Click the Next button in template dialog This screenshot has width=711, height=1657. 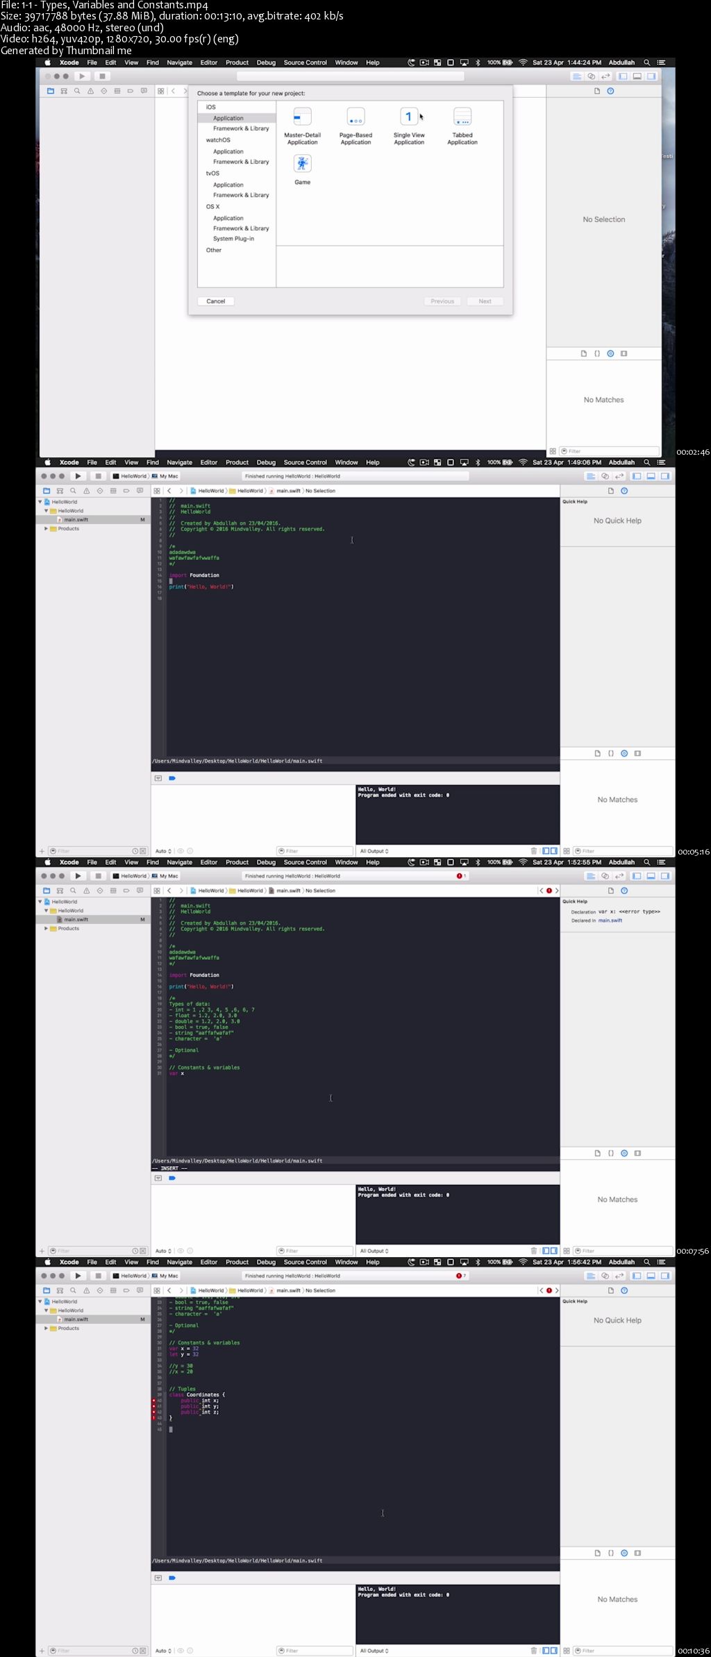tap(485, 301)
